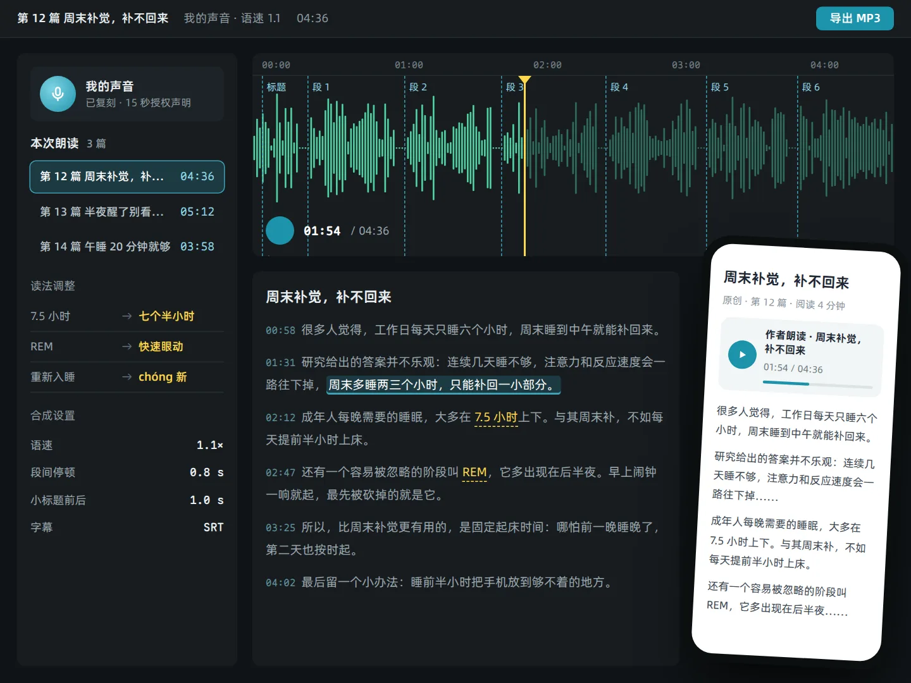Click the 01:00 mark on time ruler
Viewport: 911px width, 683px height.
coord(409,65)
